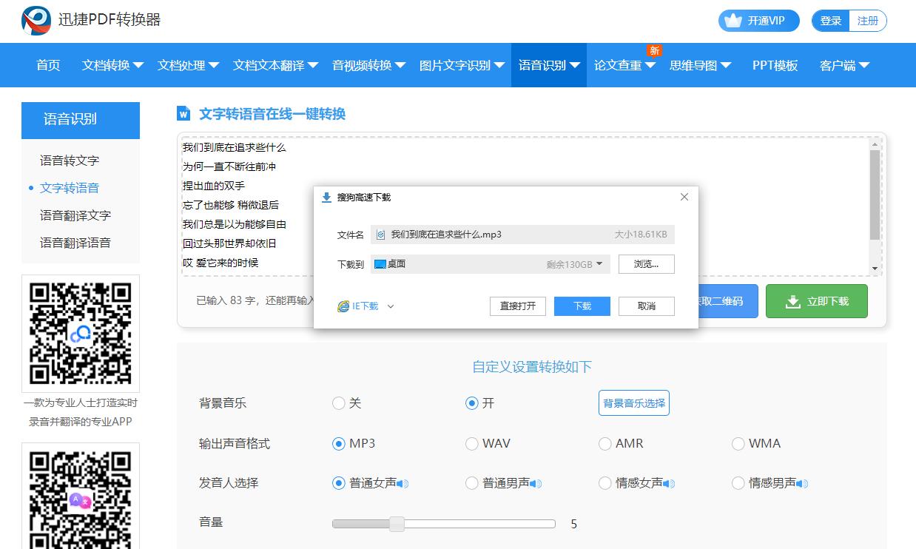Open download location dropdown showing 桌面
916x549 pixels.
click(x=599, y=264)
